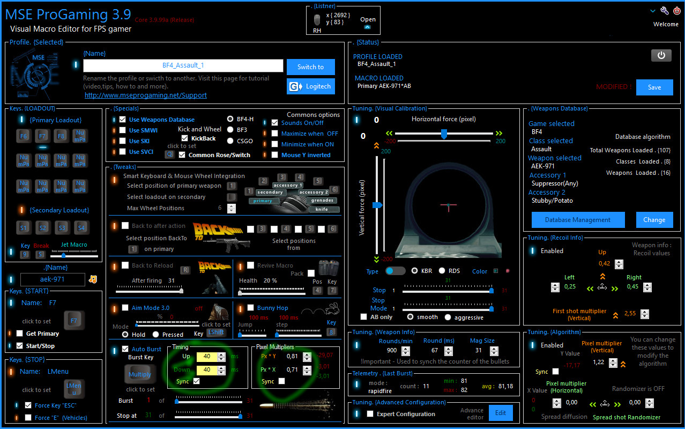Click the F8 primary loadout key

click(x=61, y=136)
